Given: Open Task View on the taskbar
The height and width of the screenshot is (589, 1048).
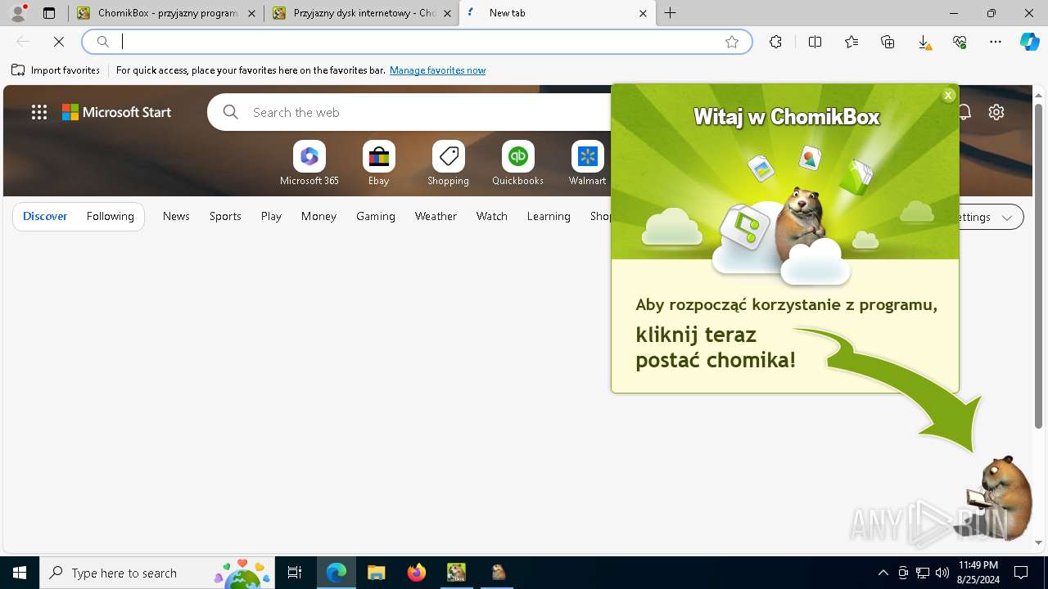Looking at the screenshot, I should coord(295,573).
